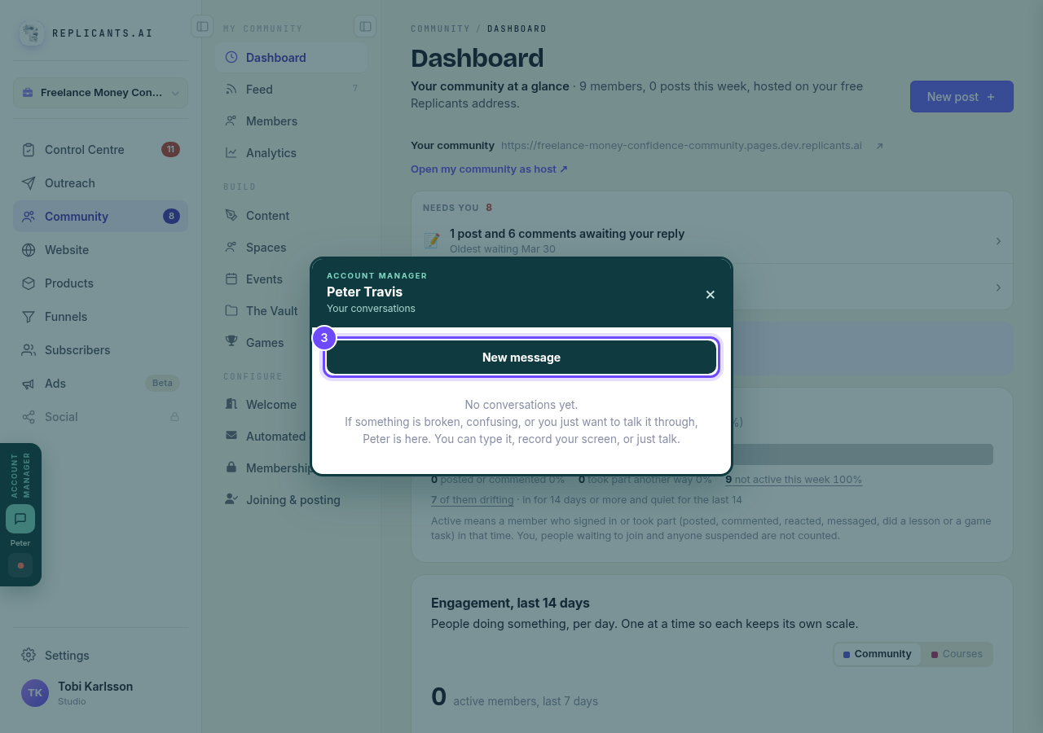Click the Replicants.ai logo

pos(32,33)
